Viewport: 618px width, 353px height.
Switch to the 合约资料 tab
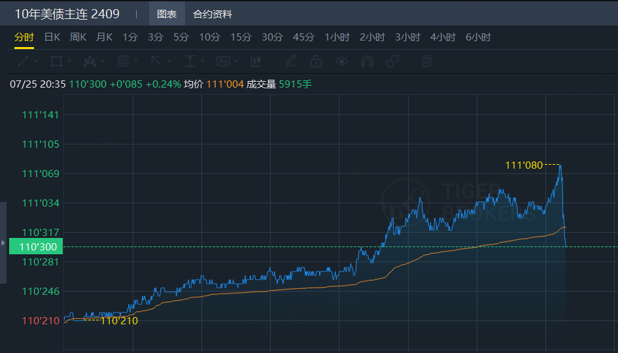pos(213,14)
